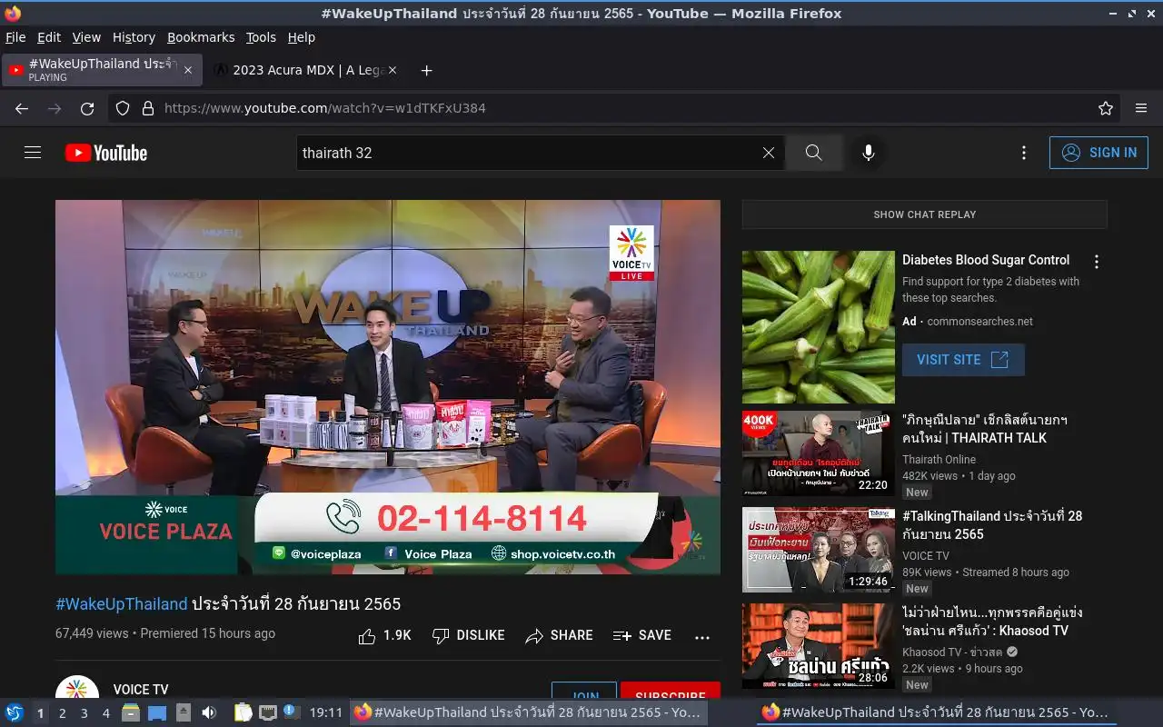Open network connection tray icon
The width and height of the screenshot is (1163, 727).
click(x=267, y=712)
